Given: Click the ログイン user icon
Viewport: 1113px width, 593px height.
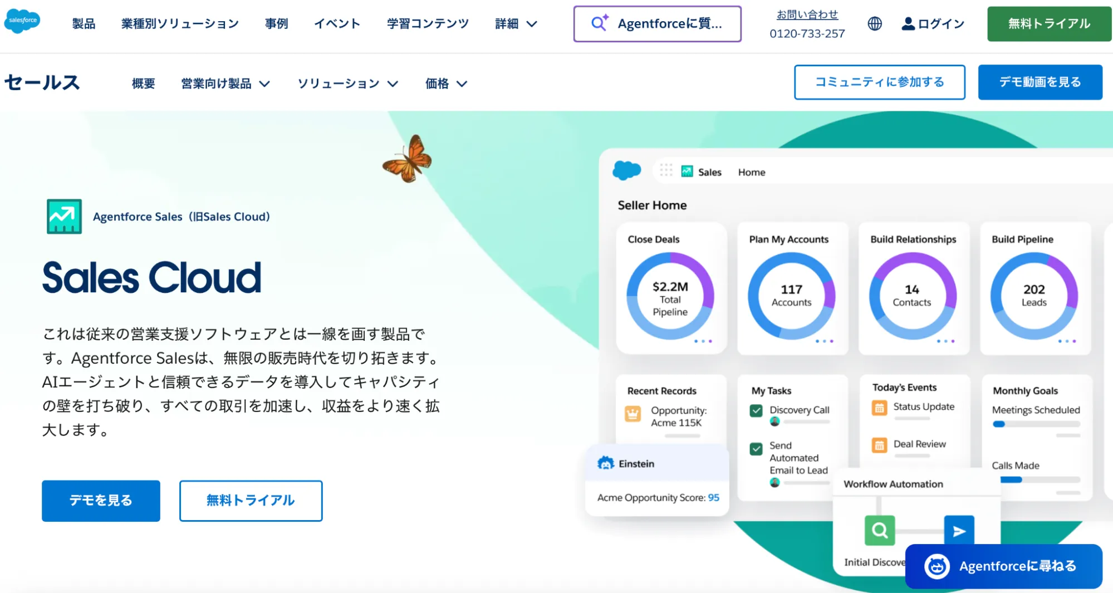Looking at the screenshot, I should click(x=908, y=23).
